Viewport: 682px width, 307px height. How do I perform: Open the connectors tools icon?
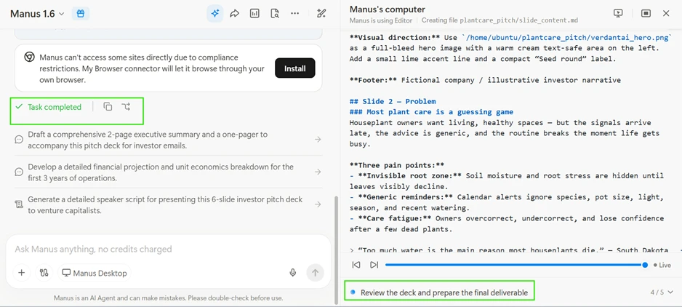pyautogui.click(x=44, y=273)
